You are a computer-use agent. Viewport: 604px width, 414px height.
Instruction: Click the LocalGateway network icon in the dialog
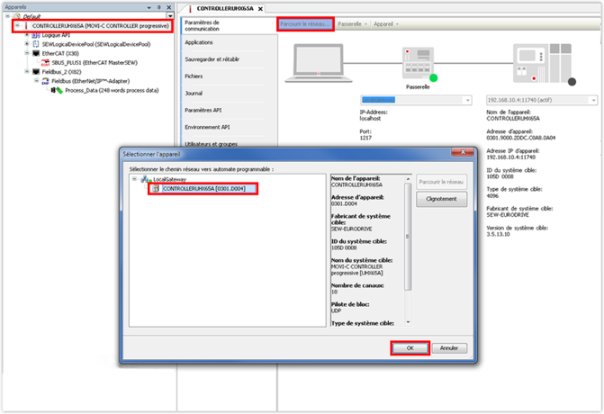(145, 179)
